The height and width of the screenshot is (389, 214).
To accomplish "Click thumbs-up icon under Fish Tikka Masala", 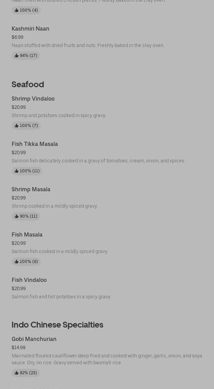I will [x=16, y=171].
